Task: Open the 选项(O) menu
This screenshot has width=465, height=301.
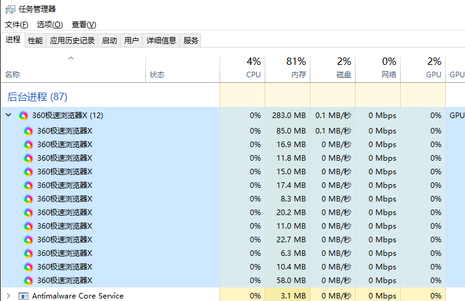Action: pos(50,25)
